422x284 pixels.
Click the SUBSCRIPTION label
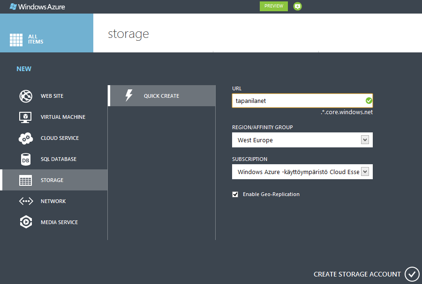coord(249,159)
